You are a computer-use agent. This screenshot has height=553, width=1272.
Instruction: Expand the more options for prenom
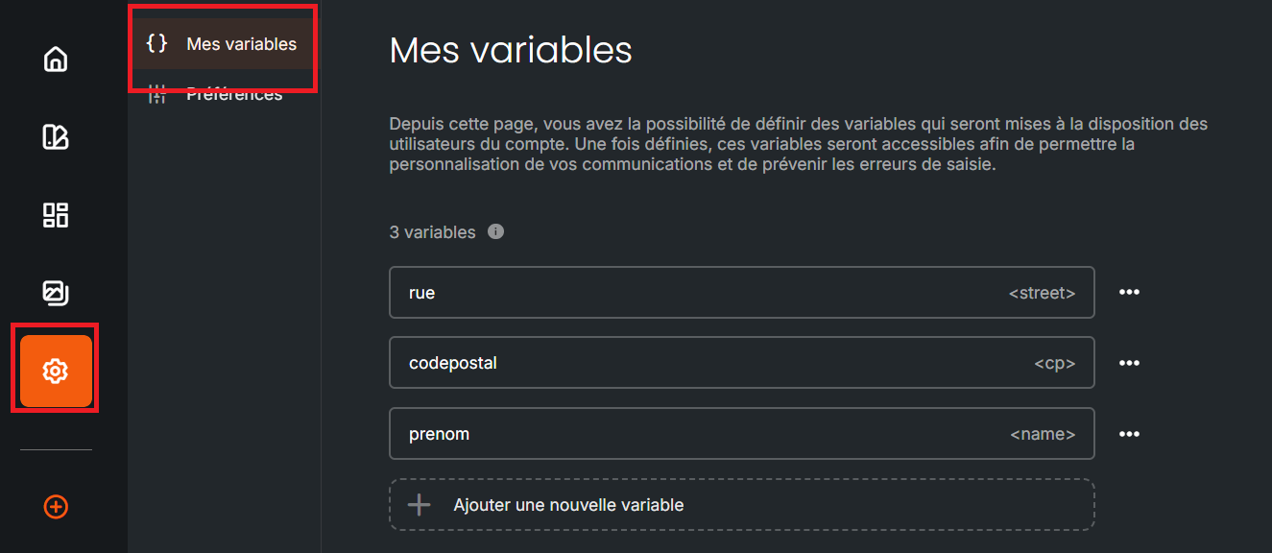1129,434
